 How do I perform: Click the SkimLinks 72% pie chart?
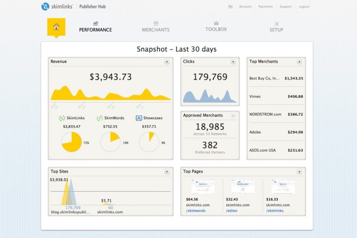coord(72,142)
